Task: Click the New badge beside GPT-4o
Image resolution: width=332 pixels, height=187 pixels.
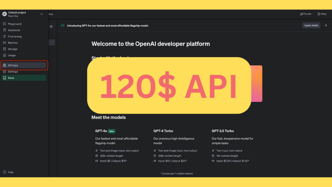Action: click(112, 131)
